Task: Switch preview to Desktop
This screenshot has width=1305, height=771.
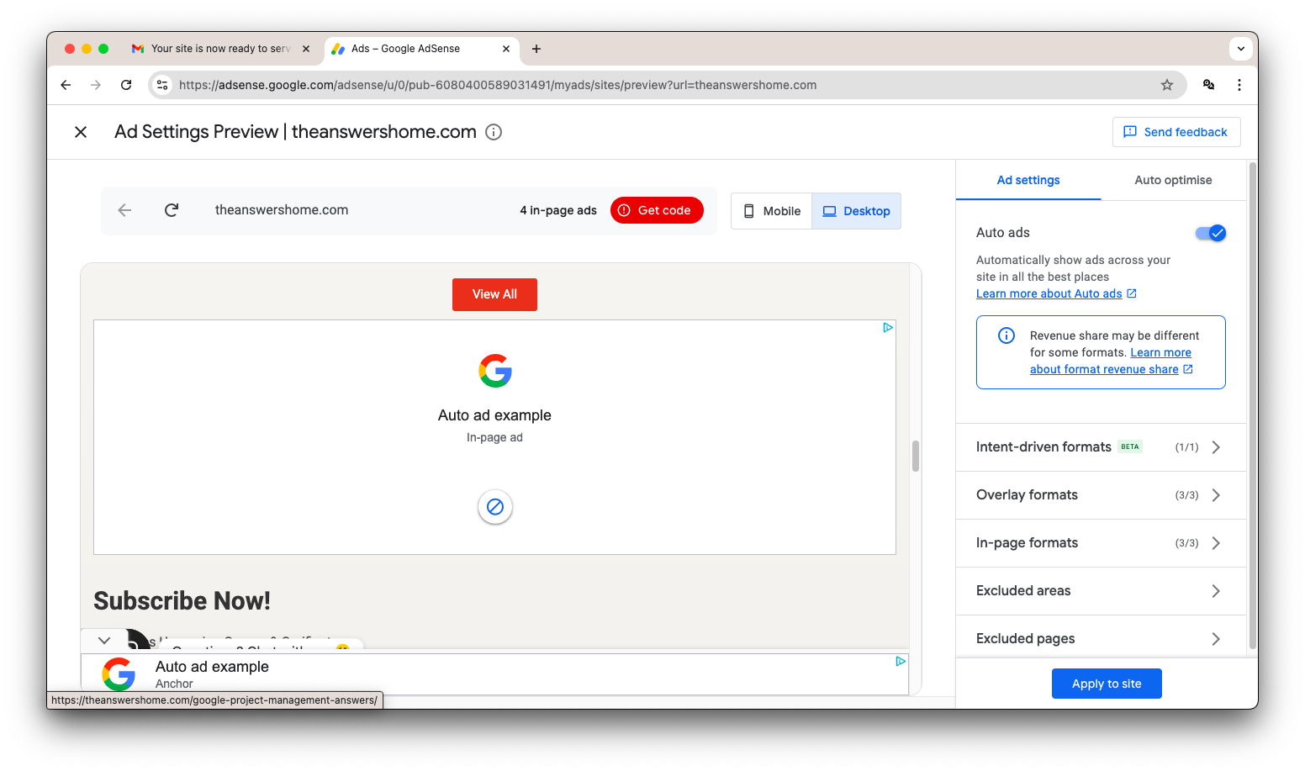Action: (856, 211)
